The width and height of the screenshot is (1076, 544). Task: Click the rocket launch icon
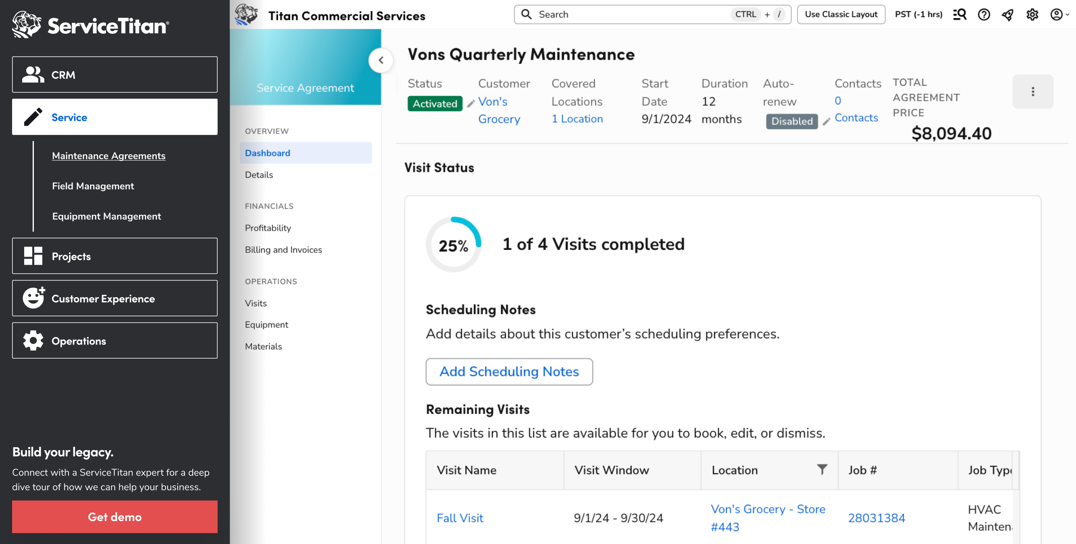(x=1007, y=15)
